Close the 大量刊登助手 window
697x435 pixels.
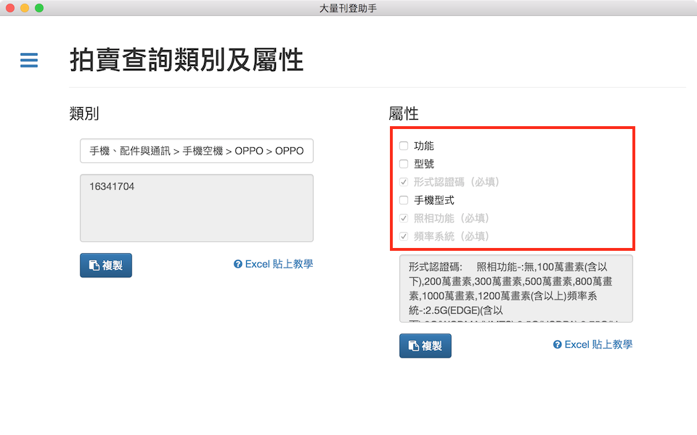pos(10,8)
